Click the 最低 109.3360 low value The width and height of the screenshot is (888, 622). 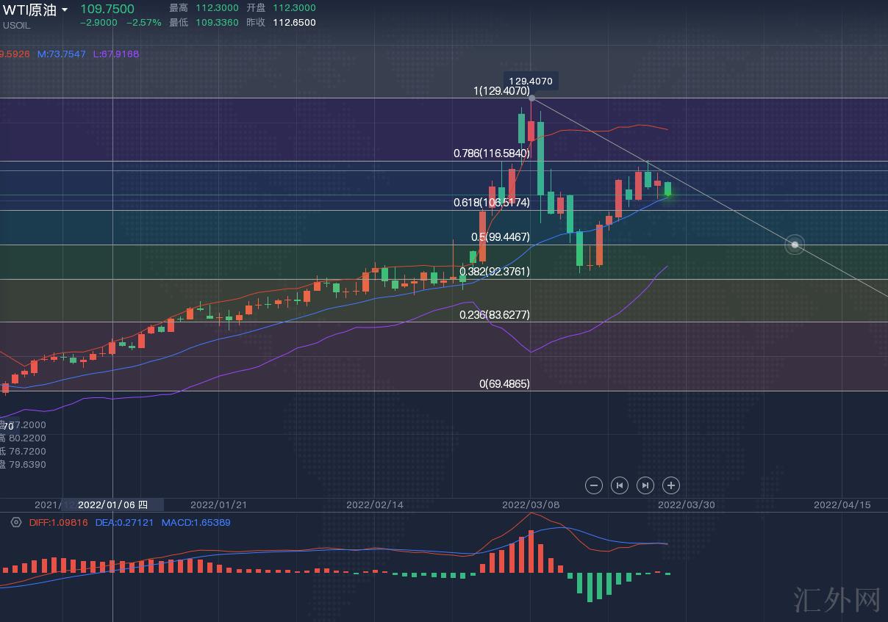(206, 23)
